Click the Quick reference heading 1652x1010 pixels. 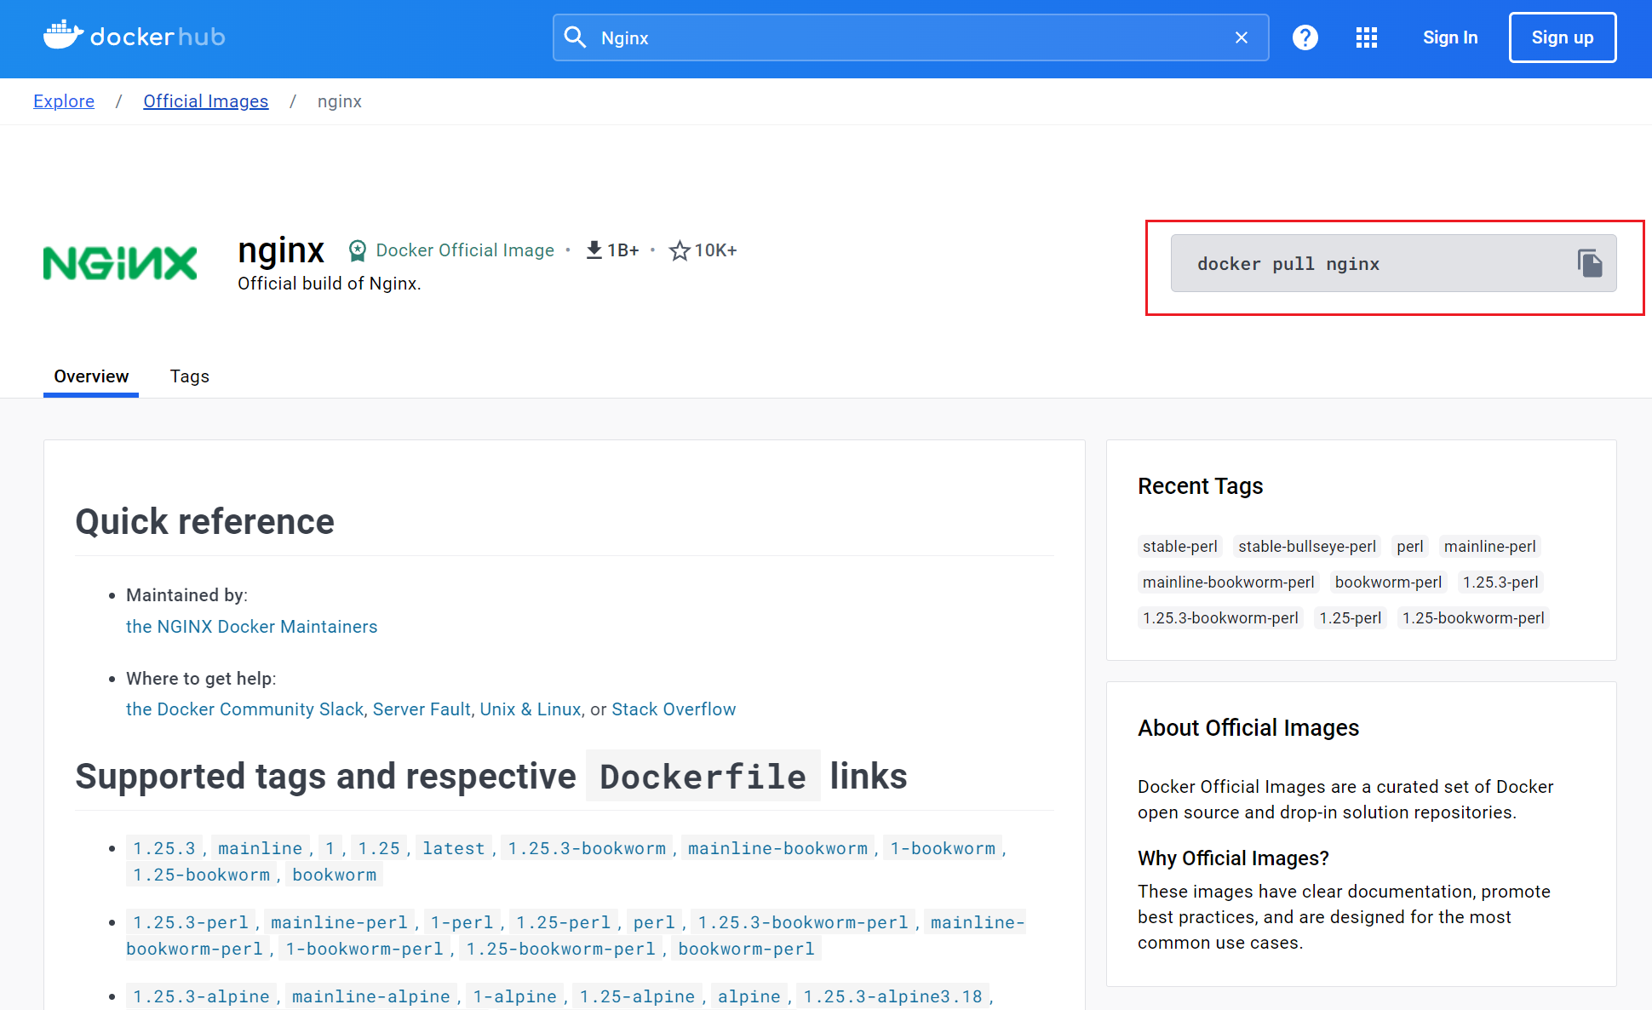click(204, 522)
